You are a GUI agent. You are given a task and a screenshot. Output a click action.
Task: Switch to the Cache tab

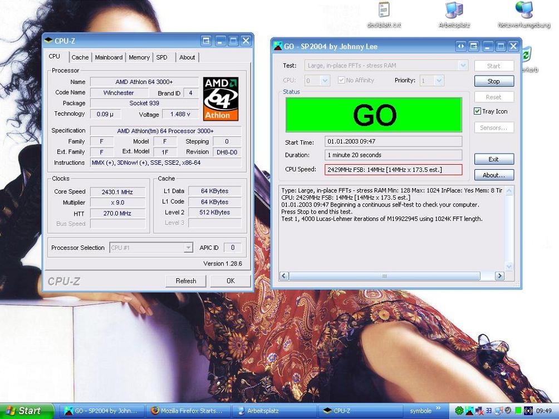pyautogui.click(x=80, y=57)
